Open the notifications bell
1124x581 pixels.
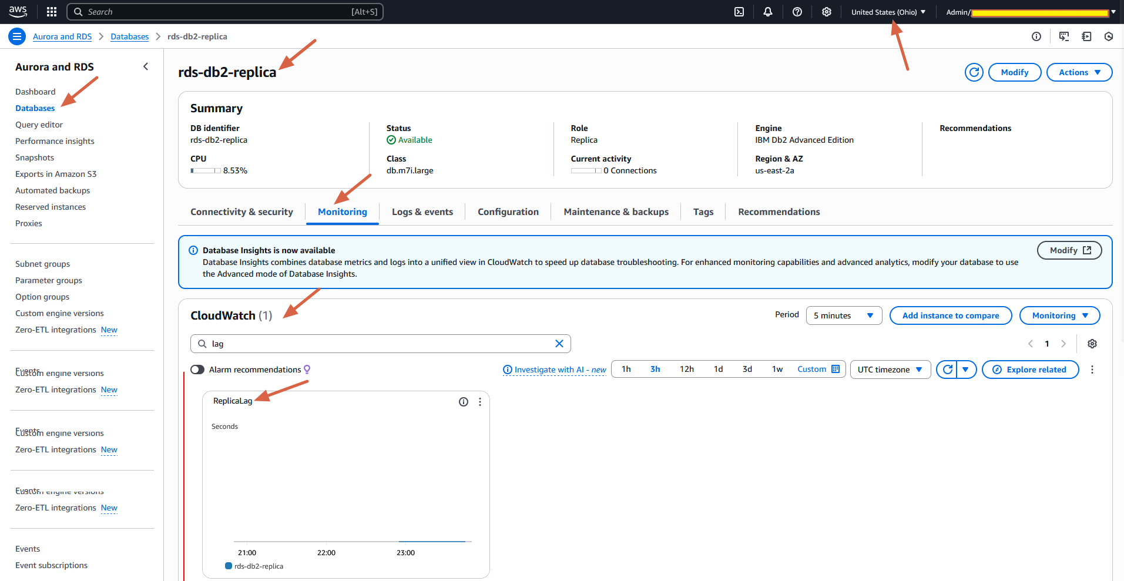click(768, 12)
